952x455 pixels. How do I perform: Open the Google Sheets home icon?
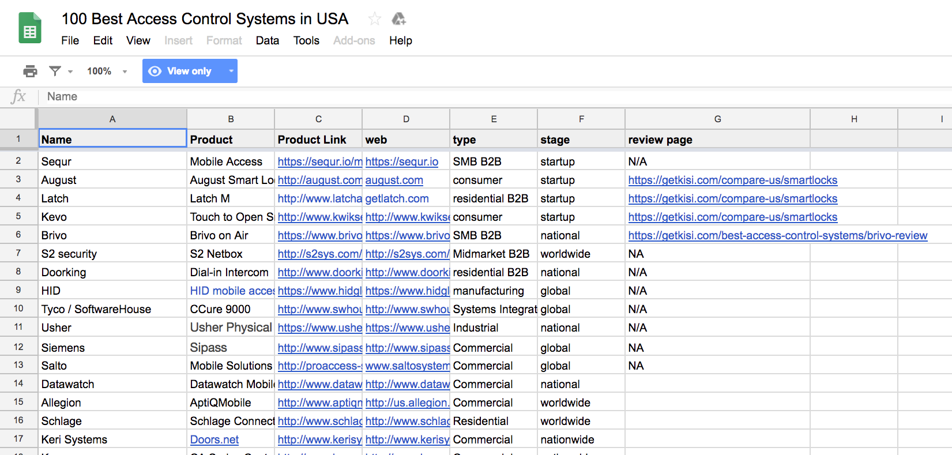coord(30,28)
